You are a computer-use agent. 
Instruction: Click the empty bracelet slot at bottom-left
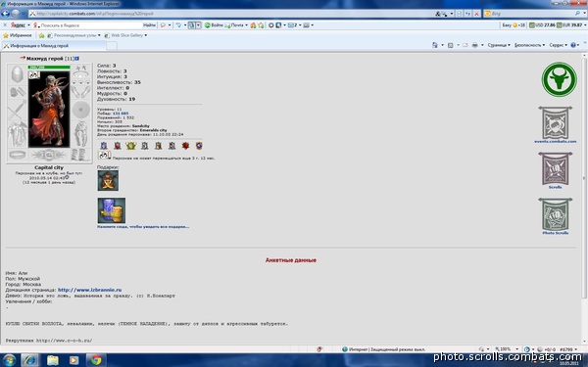[18, 155]
